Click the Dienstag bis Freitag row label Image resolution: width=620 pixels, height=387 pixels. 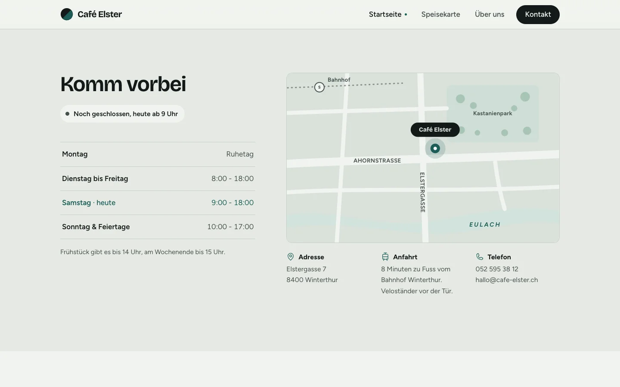coord(95,178)
